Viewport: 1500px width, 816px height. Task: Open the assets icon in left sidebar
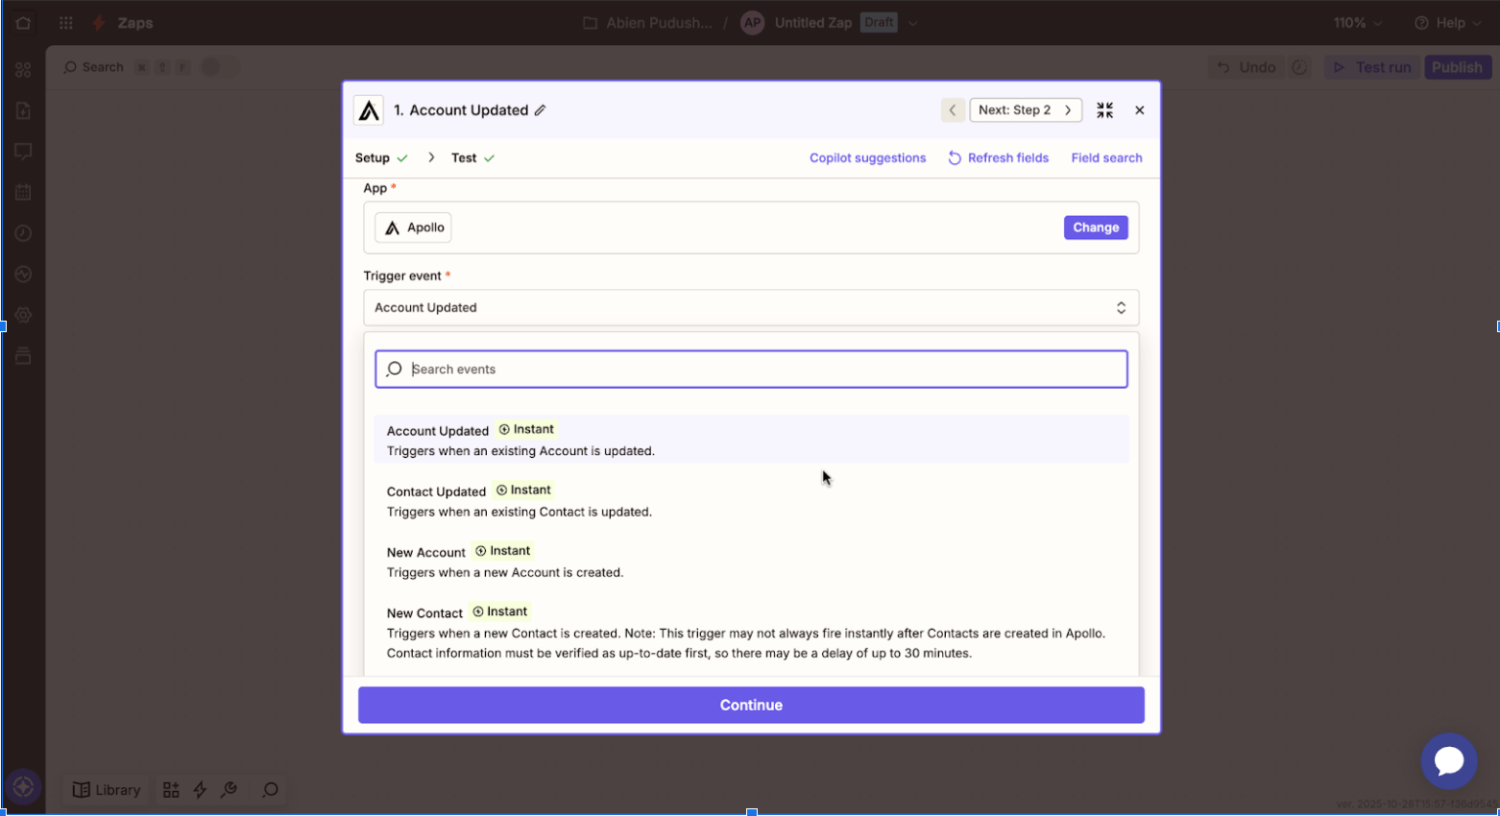point(23,69)
